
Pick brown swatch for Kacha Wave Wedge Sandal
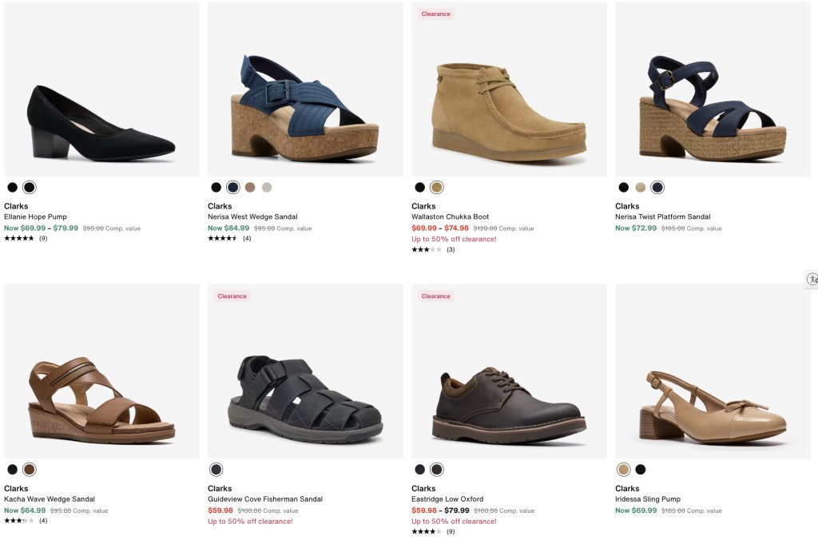pos(30,470)
